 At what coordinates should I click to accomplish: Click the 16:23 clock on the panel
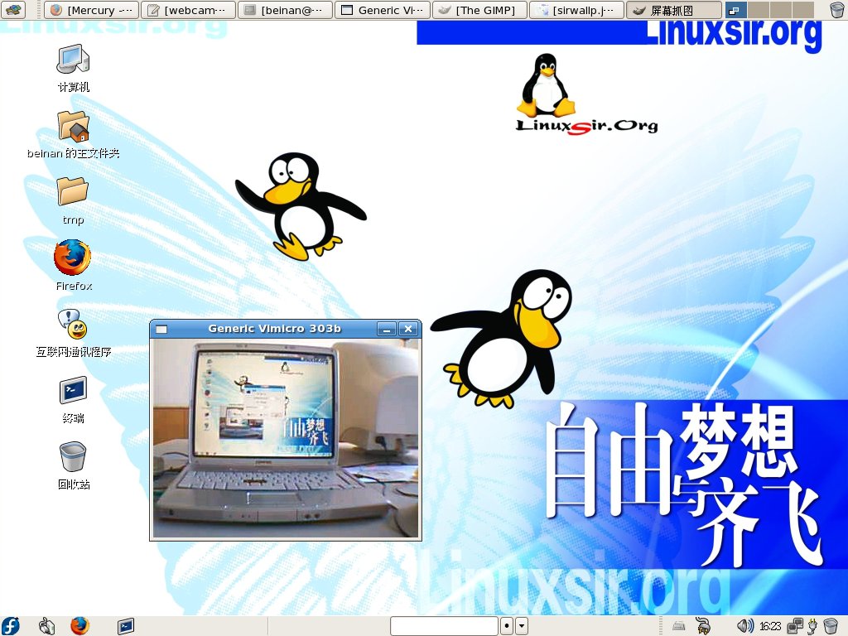click(x=769, y=626)
